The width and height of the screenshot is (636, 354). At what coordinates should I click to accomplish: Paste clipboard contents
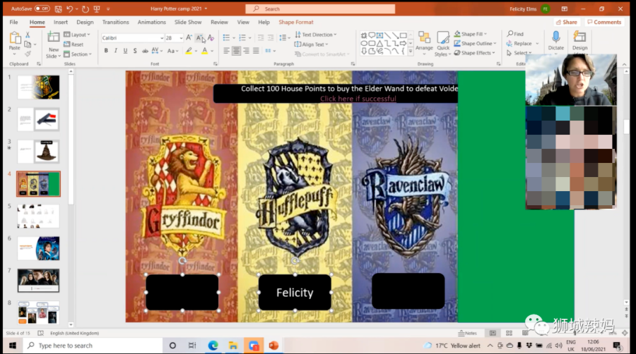click(15, 42)
